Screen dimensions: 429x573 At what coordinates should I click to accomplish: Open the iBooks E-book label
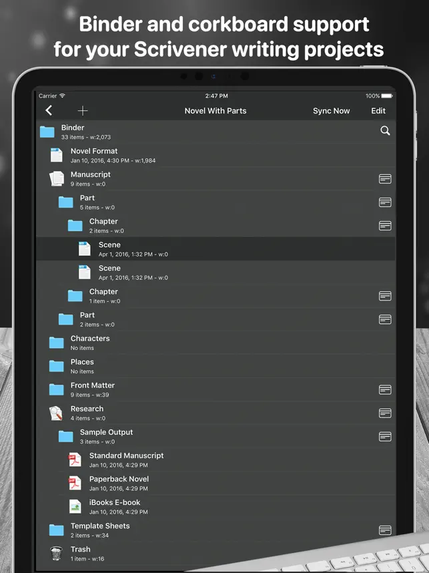(115, 502)
